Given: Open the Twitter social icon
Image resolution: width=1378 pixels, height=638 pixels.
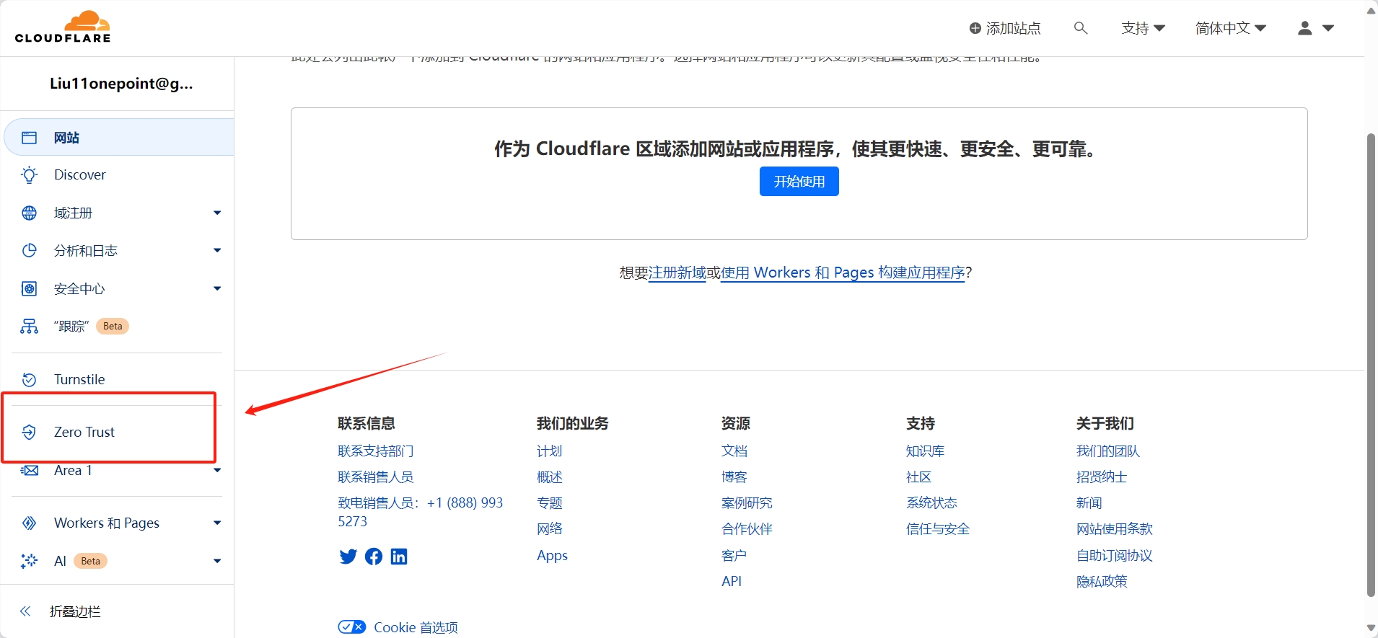Looking at the screenshot, I should [348, 557].
